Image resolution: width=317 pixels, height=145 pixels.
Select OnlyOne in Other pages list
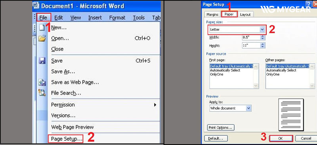coord(273,74)
